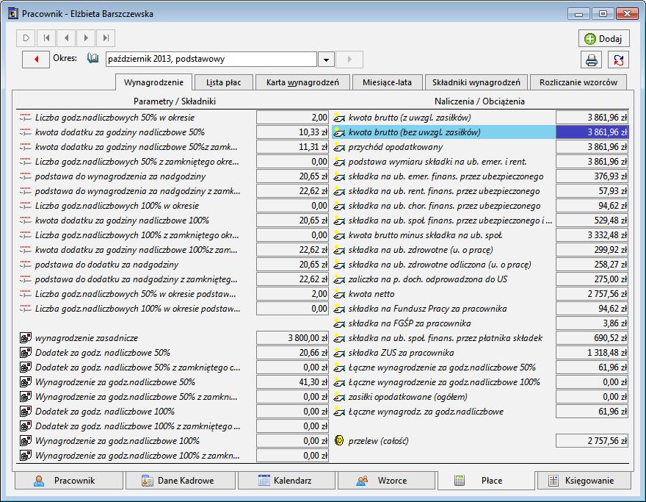
Task: Select row składka na Fundusz Pracy za pracownika
Action: pyautogui.click(x=480, y=309)
